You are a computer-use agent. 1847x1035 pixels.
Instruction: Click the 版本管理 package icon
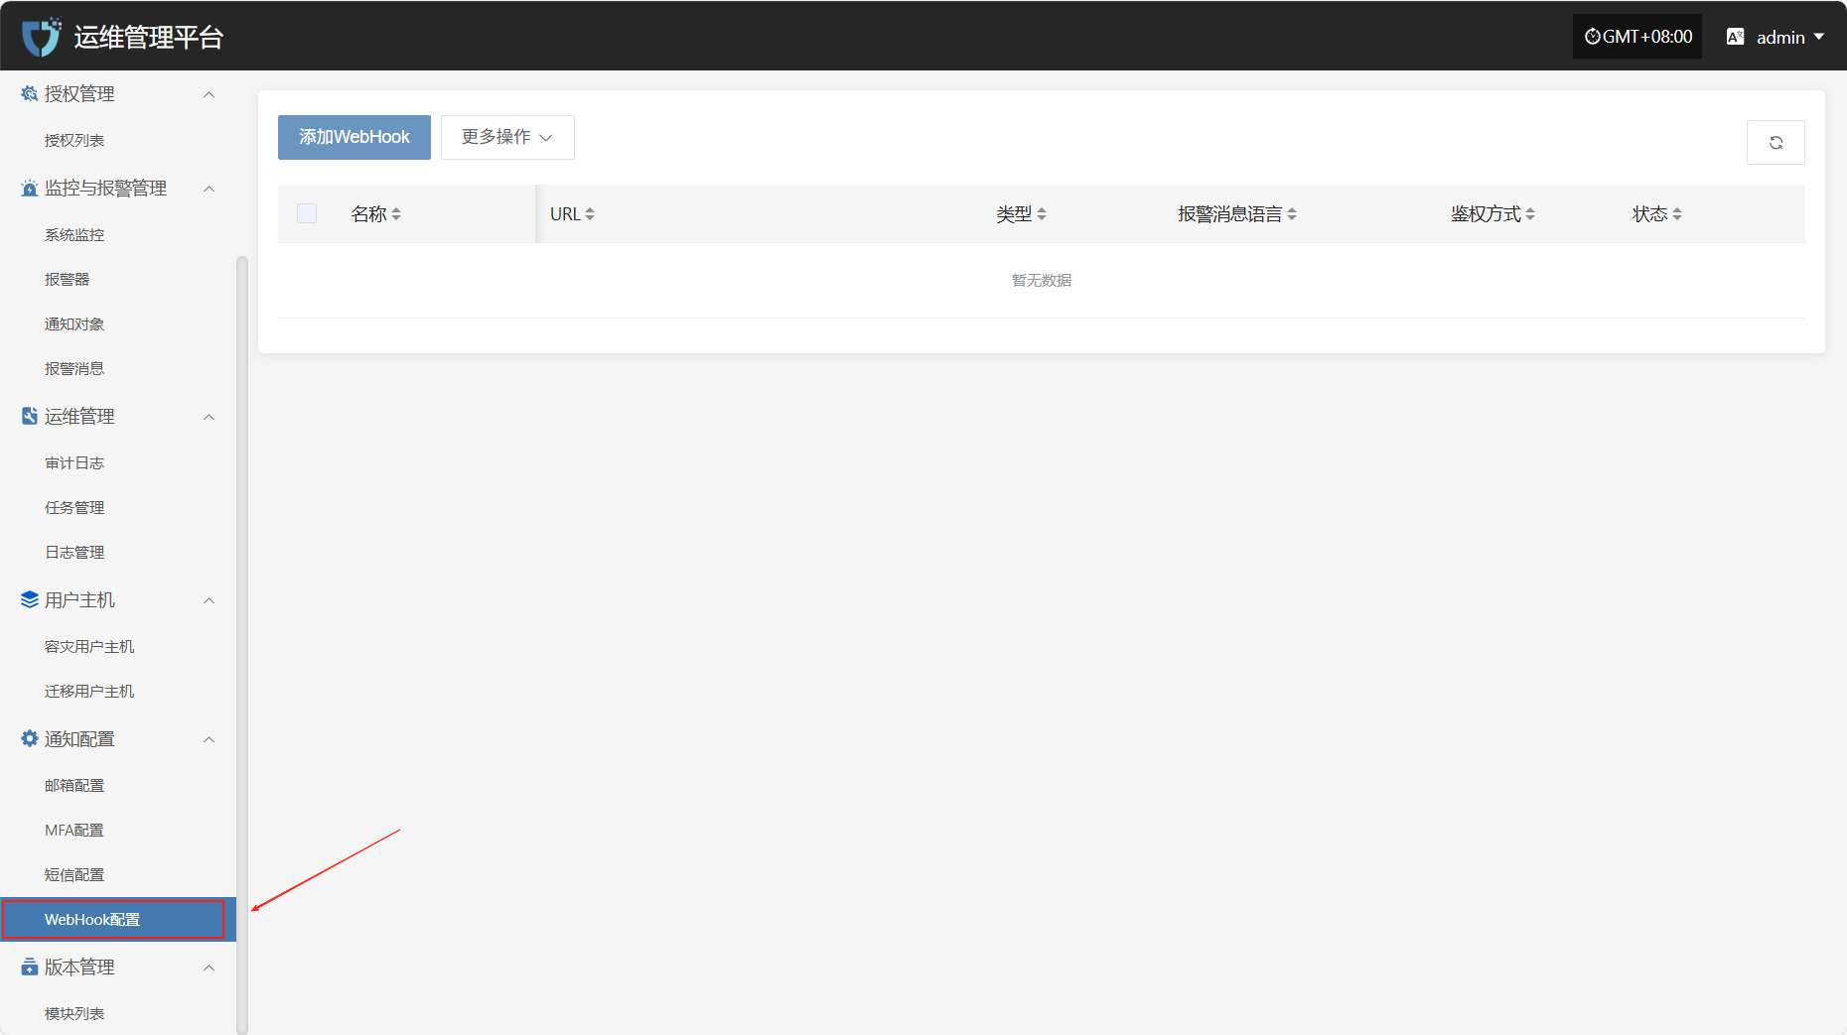pyautogui.click(x=30, y=967)
